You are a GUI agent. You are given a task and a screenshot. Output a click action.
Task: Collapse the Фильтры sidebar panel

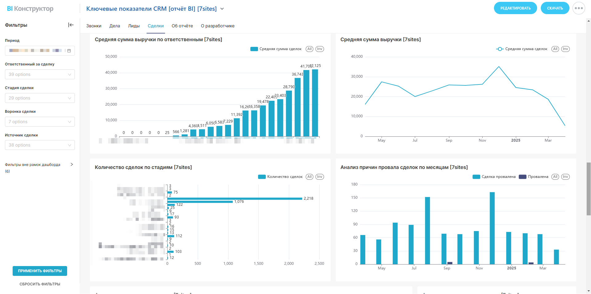(71, 25)
